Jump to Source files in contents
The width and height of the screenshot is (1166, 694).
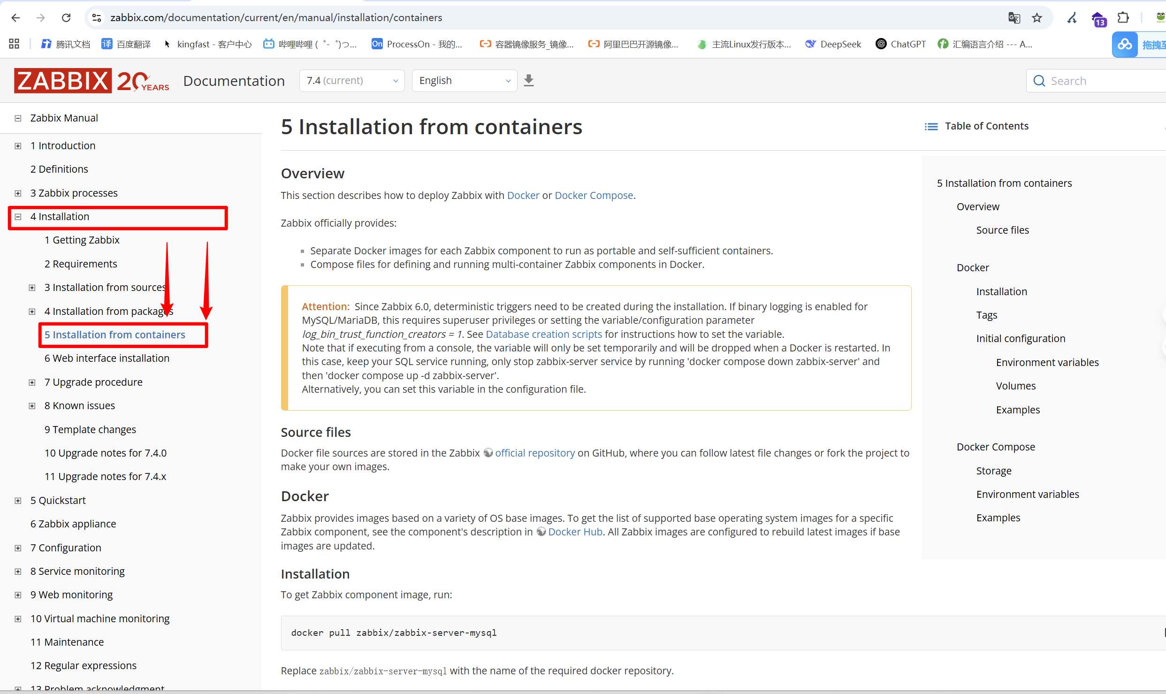pos(1003,230)
